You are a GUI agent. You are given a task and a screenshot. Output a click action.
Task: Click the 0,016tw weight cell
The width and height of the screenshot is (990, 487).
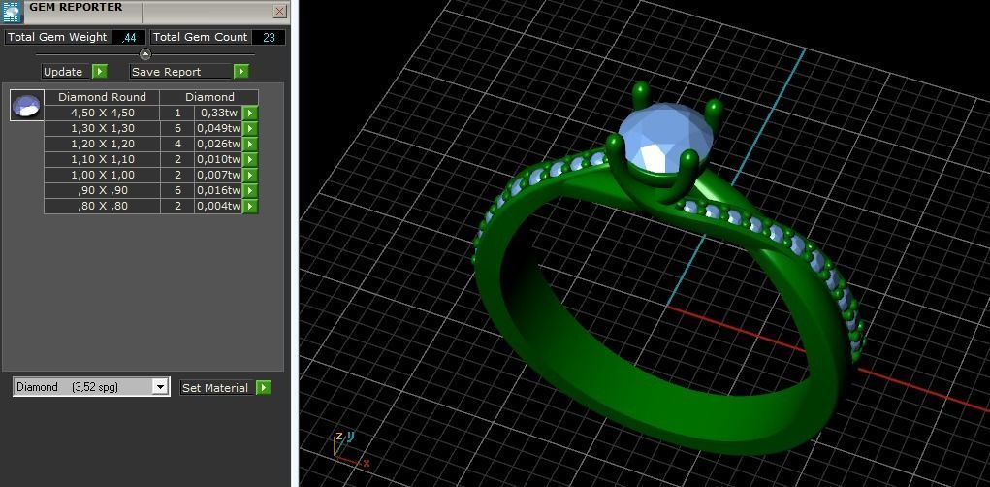pyautogui.click(x=218, y=190)
